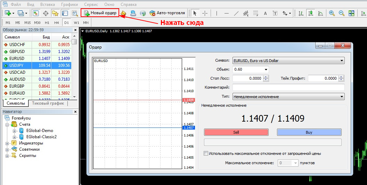Pick the text label 'A' tool
The height and width of the screenshot is (185, 367).
click(266, 14)
